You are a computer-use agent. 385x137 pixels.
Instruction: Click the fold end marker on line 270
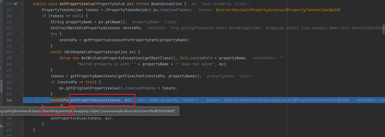click(x=23, y=124)
